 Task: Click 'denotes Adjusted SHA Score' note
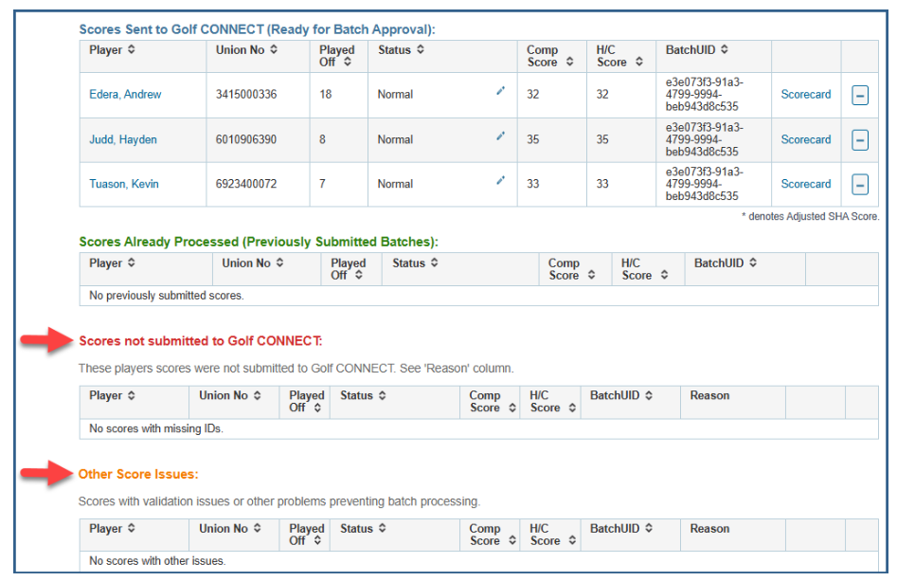pyautogui.click(x=811, y=216)
